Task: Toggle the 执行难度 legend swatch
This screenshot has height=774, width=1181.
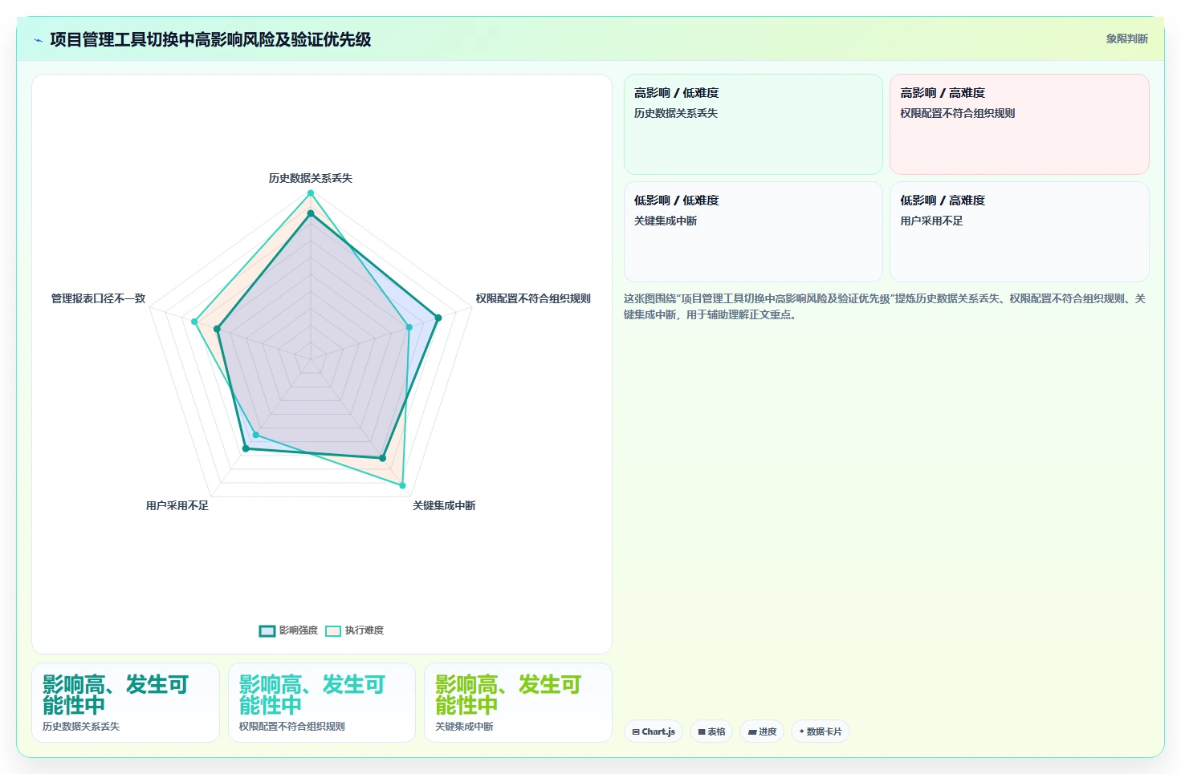Action: (x=333, y=630)
